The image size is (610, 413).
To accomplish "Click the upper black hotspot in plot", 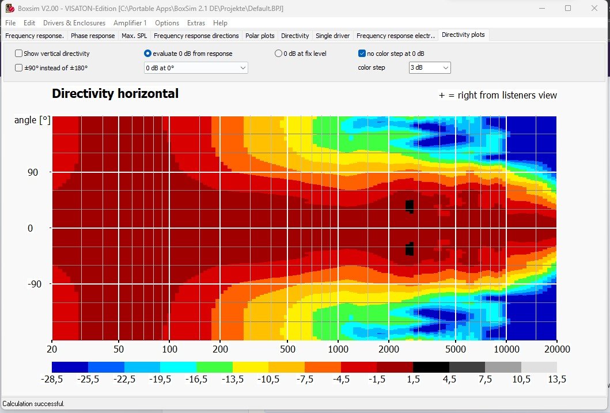I will click(410, 206).
